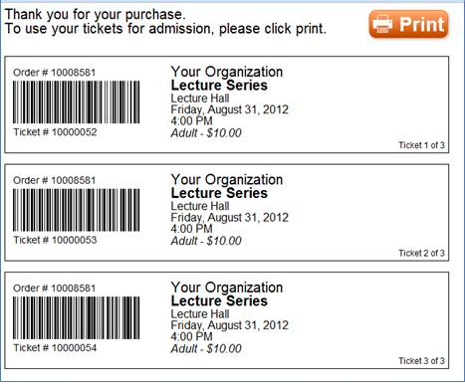
Task: Click the barcode on ticket 10000053
Action: 76,210
